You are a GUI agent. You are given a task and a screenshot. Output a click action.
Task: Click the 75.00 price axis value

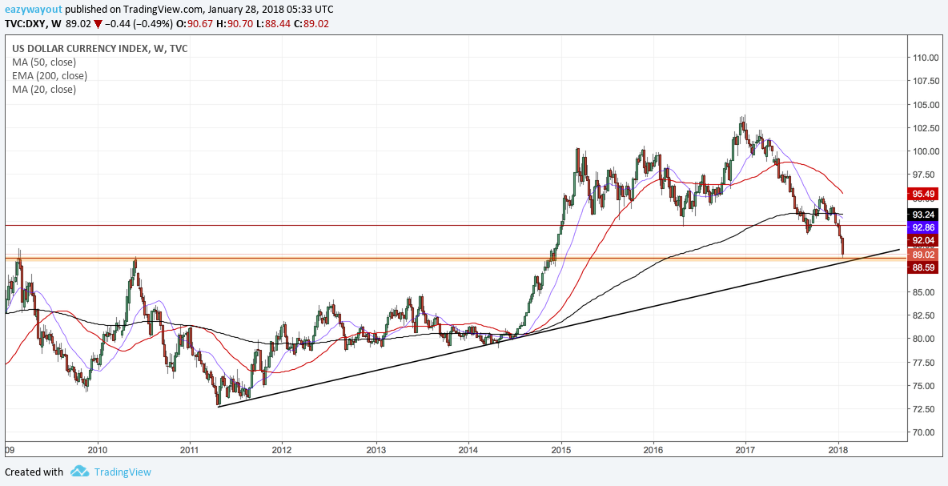[926, 386]
